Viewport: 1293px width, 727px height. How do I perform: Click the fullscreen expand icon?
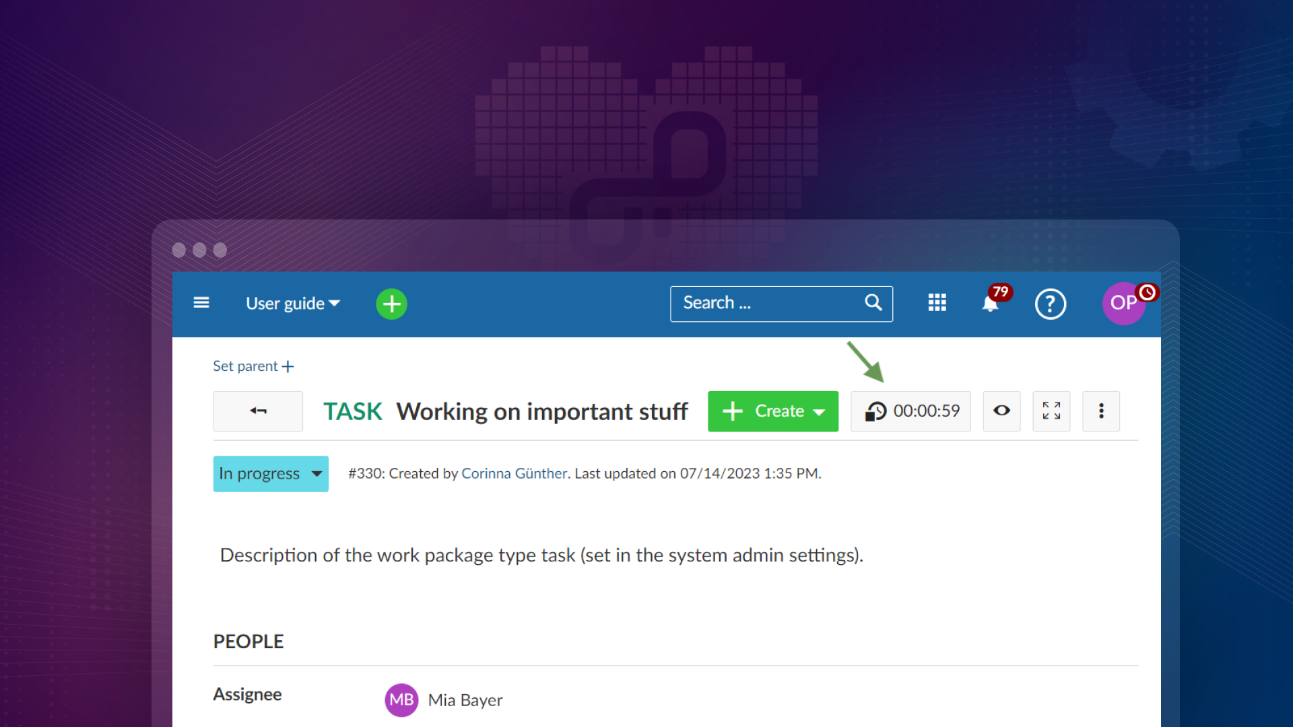pos(1051,411)
